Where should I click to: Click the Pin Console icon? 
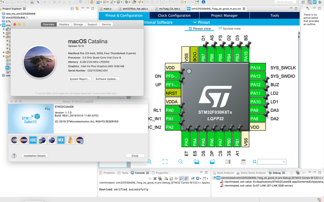tap(193, 178)
